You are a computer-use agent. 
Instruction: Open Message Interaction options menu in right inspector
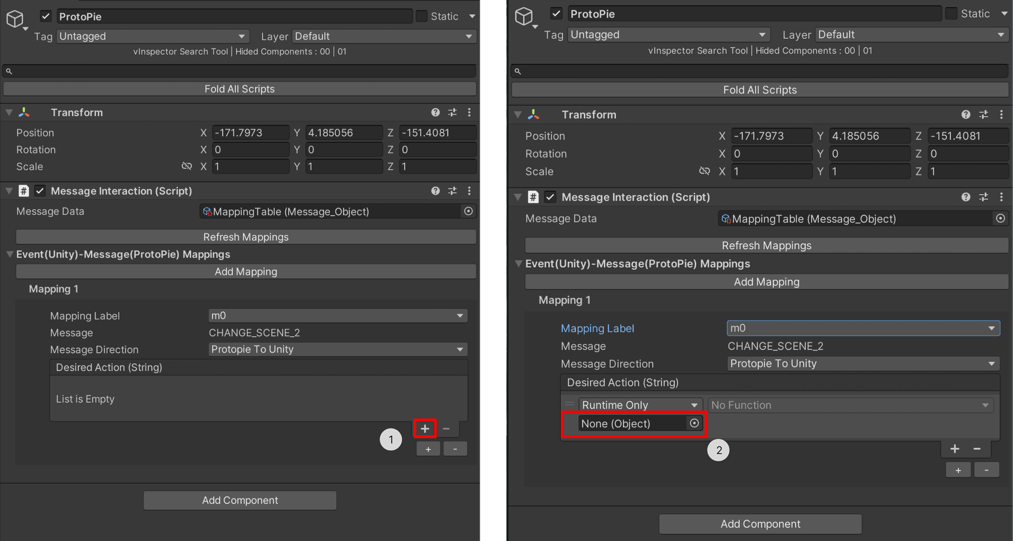pos(1001,197)
